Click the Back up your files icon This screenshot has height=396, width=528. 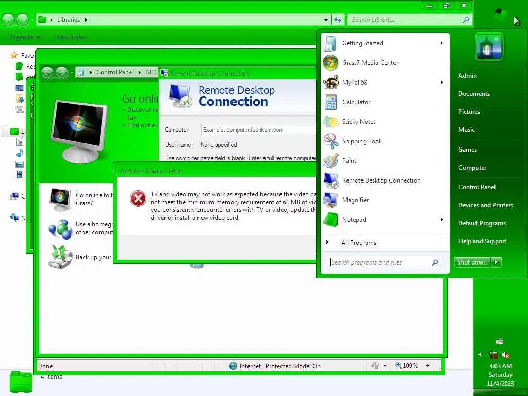click(x=61, y=257)
